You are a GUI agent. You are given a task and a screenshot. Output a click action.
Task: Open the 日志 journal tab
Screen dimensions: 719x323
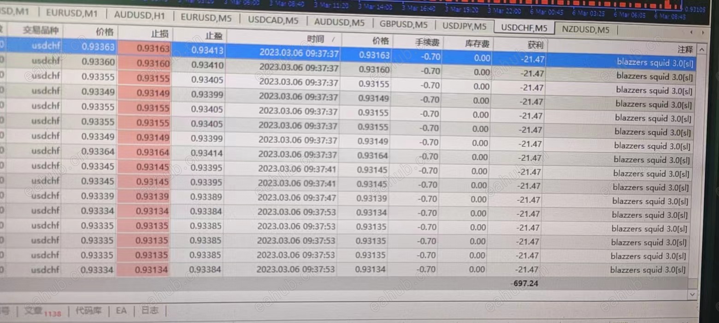click(x=150, y=311)
